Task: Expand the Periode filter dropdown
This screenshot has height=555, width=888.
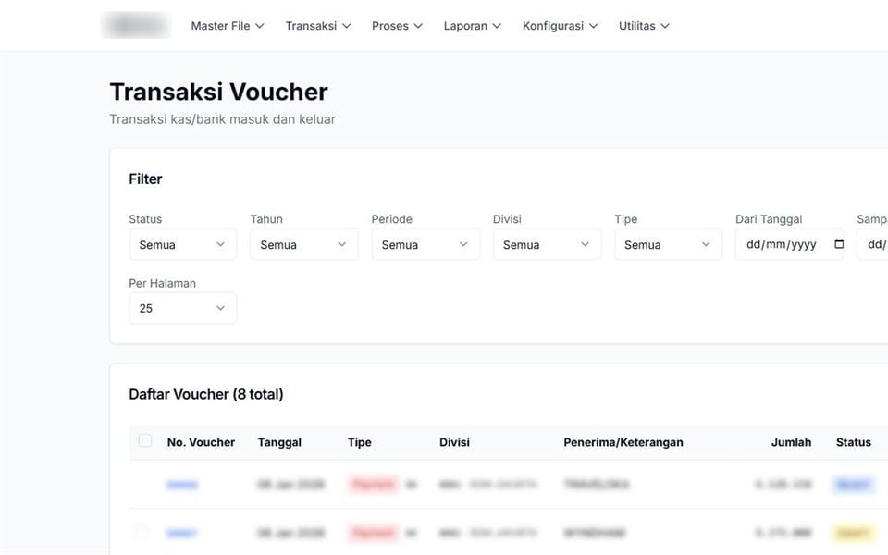Action: click(x=425, y=244)
